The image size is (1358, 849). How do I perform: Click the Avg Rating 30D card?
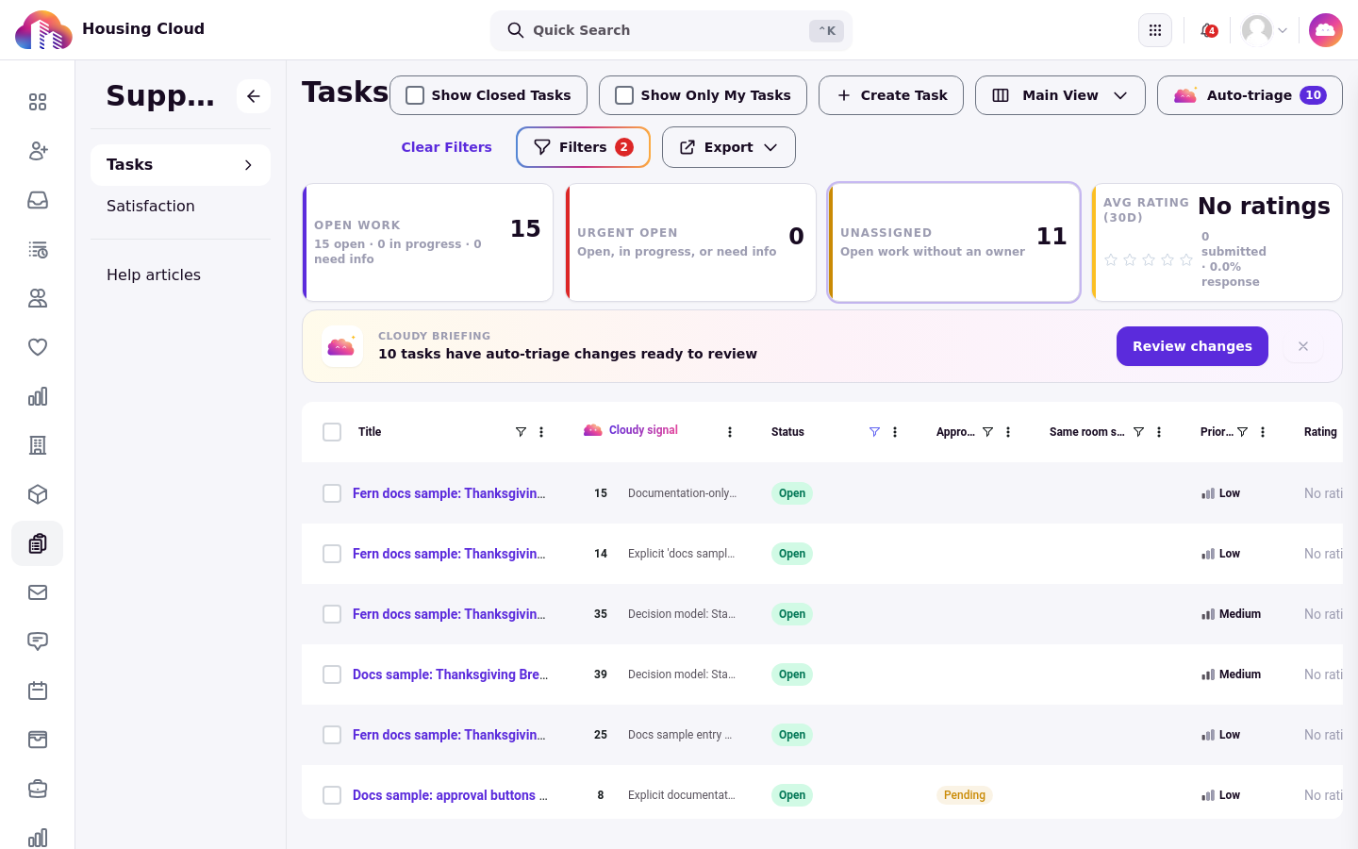[1217, 242]
